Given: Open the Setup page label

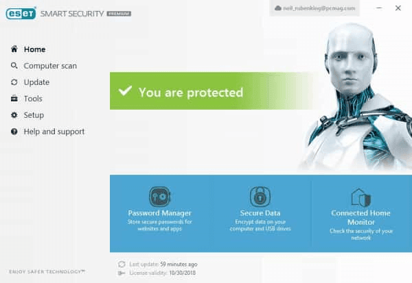Looking at the screenshot, I should tap(34, 115).
